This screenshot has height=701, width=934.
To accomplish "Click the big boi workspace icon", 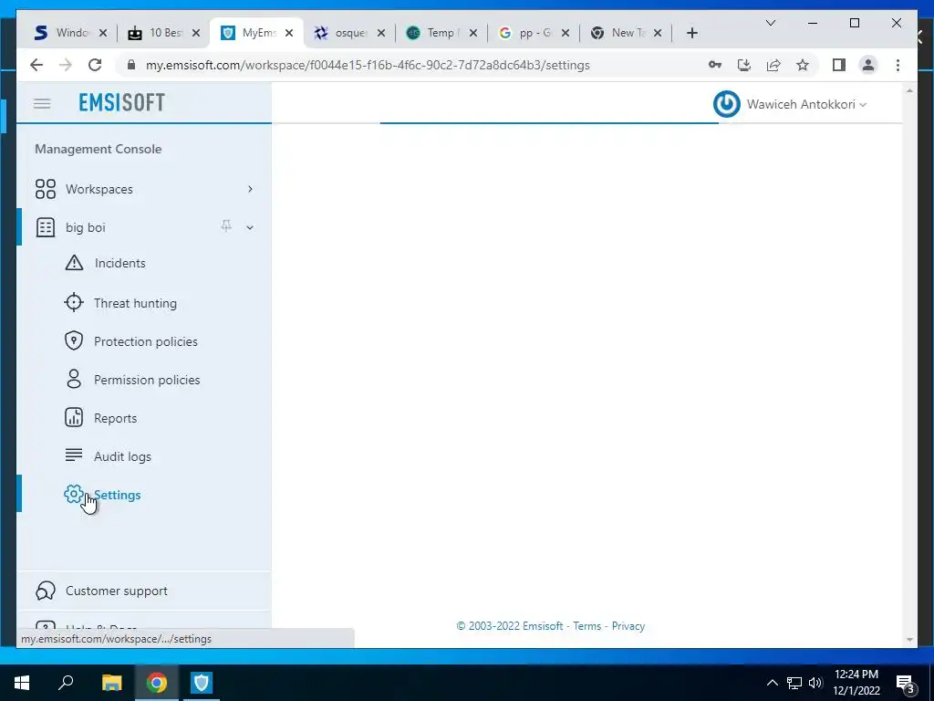I will pyautogui.click(x=46, y=227).
